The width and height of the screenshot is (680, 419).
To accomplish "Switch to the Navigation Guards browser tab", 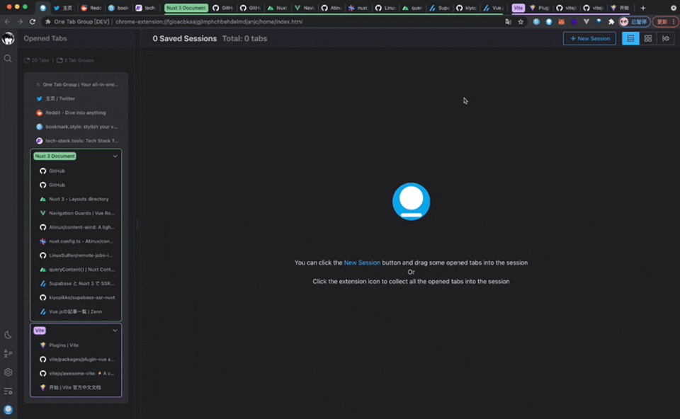I will point(305,8).
